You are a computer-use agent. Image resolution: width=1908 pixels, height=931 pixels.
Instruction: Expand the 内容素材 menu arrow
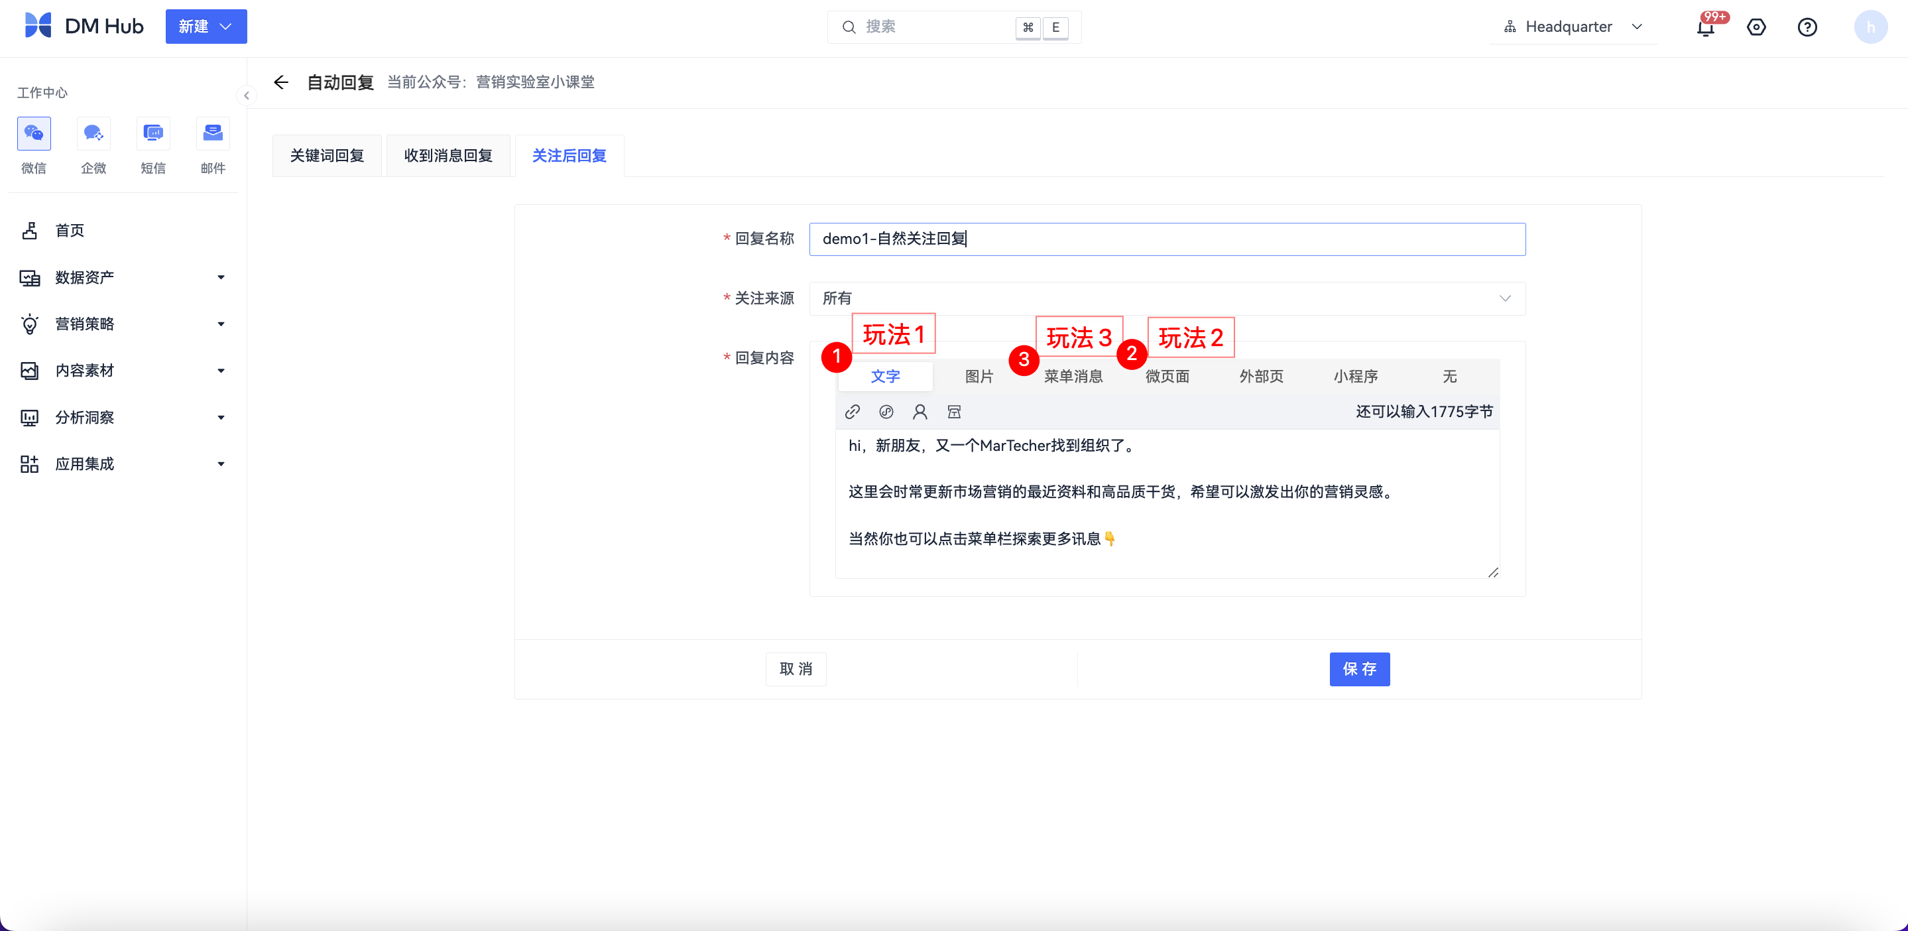(x=221, y=370)
